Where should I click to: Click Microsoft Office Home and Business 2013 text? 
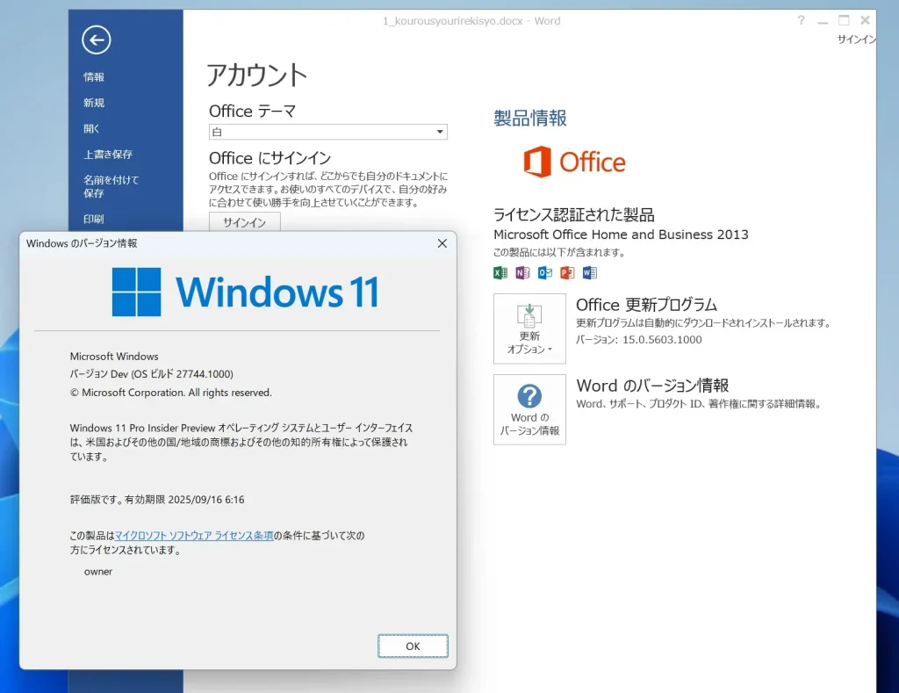[621, 235]
